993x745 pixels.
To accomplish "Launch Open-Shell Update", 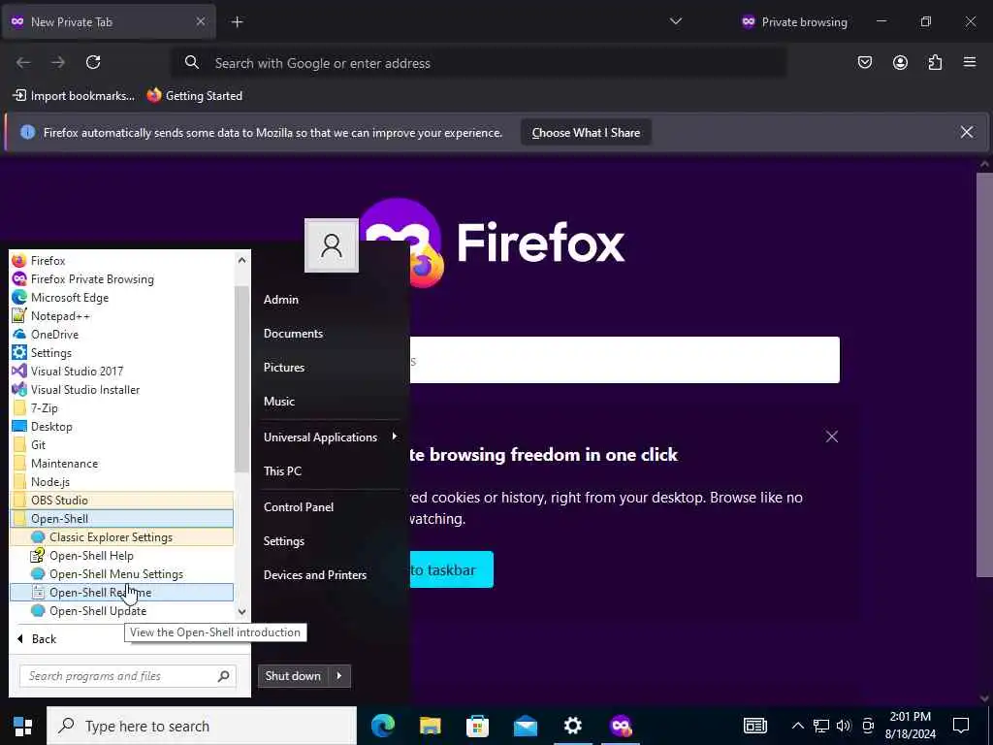I will pos(121,610).
